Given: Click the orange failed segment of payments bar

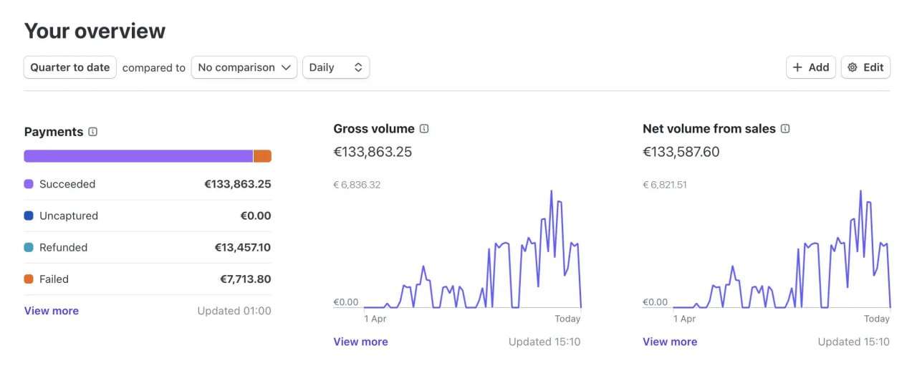Looking at the screenshot, I should click(x=262, y=156).
